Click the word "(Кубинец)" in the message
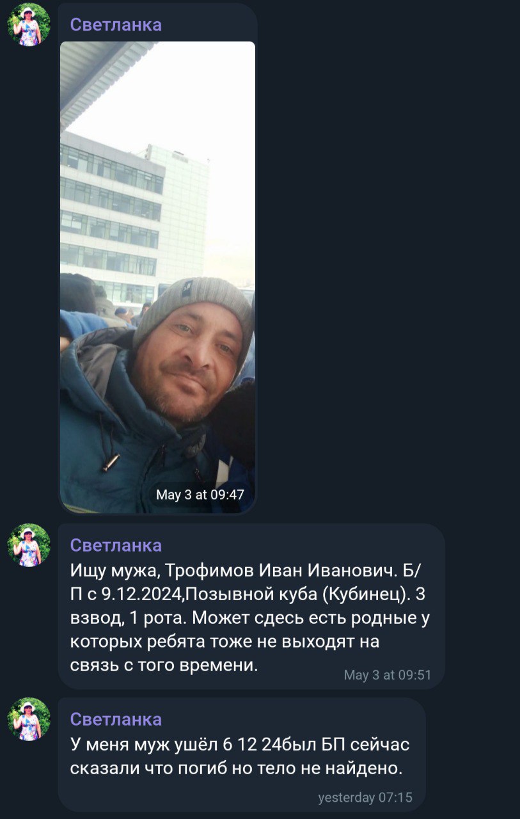Screen dimensions: 520x819 (x=366, y=594)
